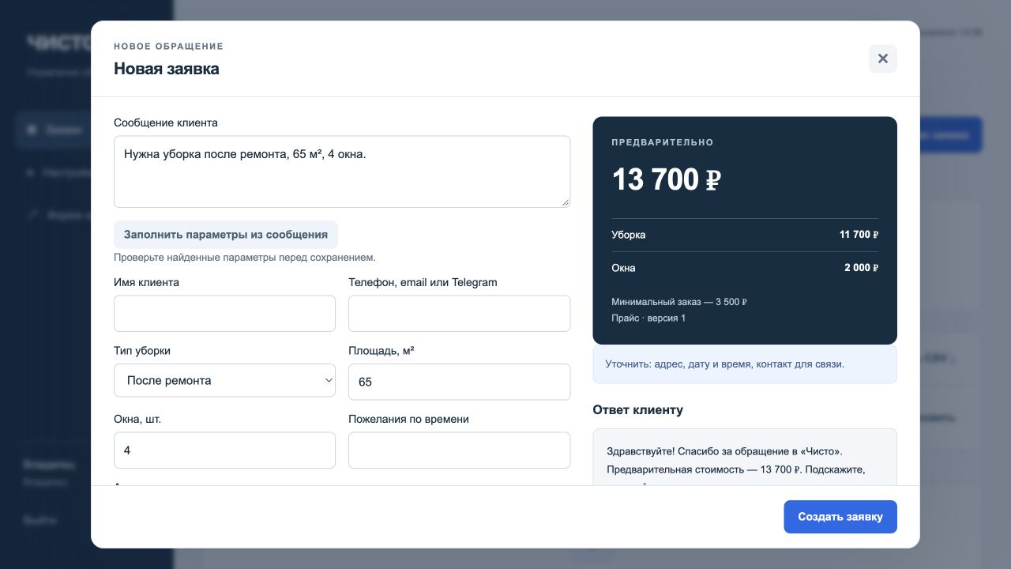Open the Тип уборки dropdown
Viewport: 1011px width, 569px height.
click(x=224, y=380)
